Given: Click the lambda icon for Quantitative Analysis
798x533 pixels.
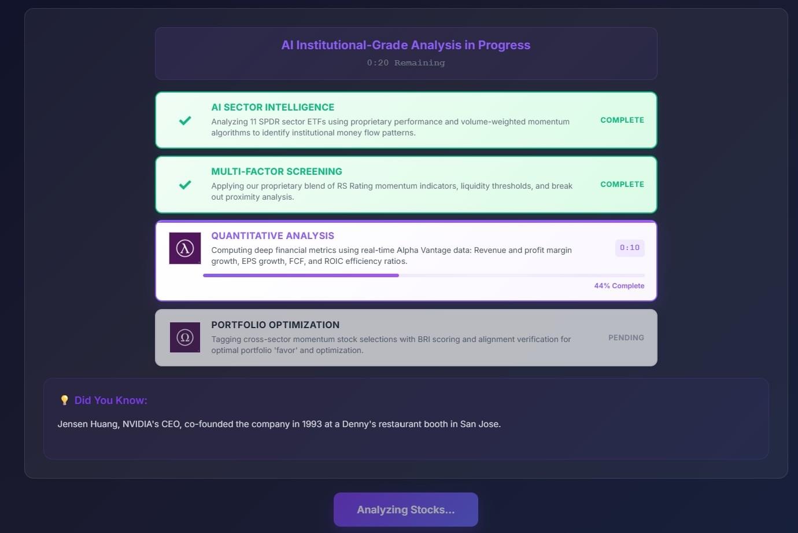Looking at the screenshot, I should (185, 248).
